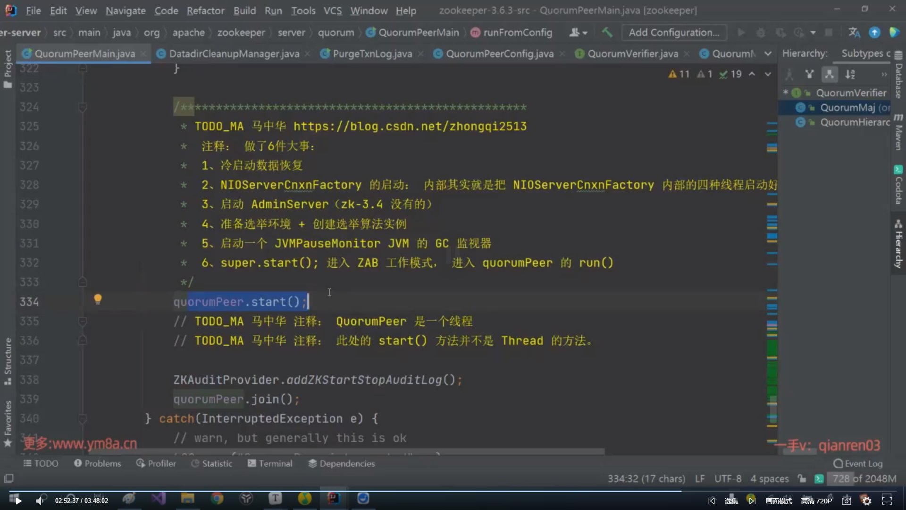Click the sort alphabetically icon in Hierarchy

[x=850, y=74]
